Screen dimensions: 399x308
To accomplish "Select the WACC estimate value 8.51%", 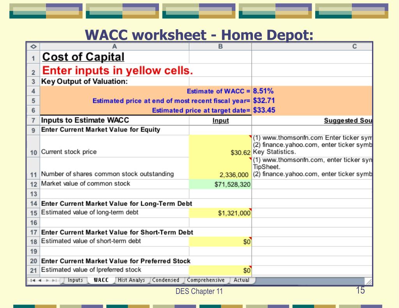I will pyautogui.click(x=263, y=91).
